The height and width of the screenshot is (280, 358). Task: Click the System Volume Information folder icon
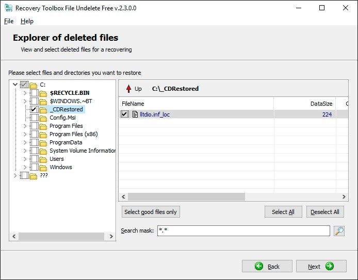(x=43, y=151)
